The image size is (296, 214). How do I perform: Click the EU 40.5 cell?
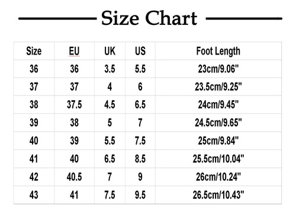[74, 177]
